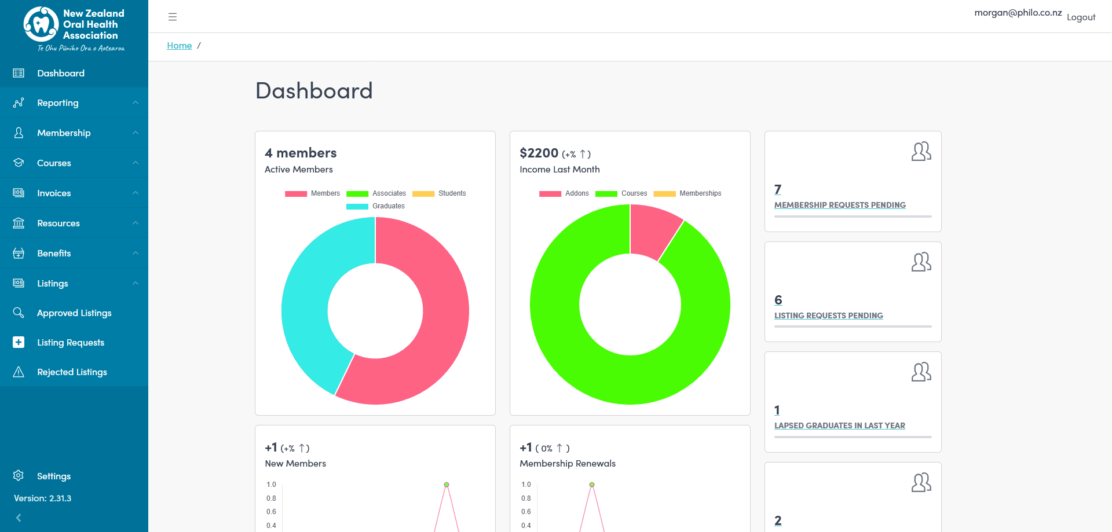Click the 1 lapsed graduates count

coord(777,410)
